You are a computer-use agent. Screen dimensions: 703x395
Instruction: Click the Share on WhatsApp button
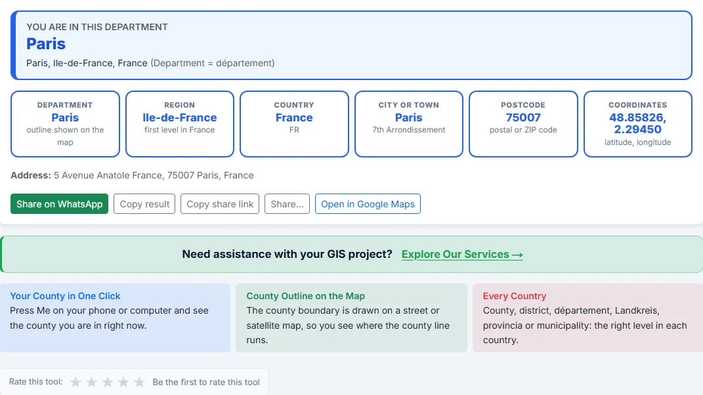click(60, 204)
